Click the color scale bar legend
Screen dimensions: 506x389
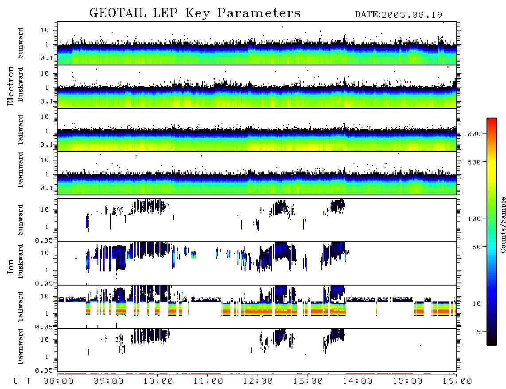click(491, 232)
